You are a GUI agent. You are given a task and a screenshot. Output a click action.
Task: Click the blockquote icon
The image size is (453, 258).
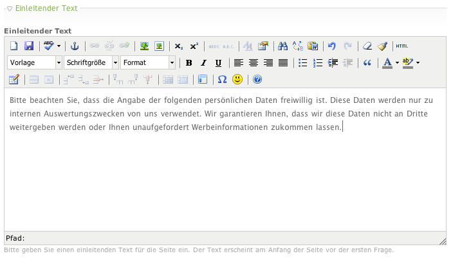[x=367, y=63]
